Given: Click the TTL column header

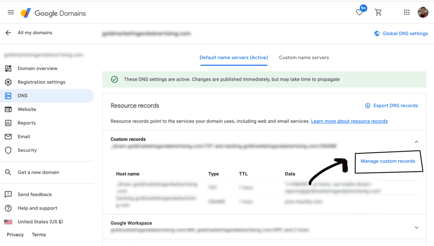Looking at the screenshot, I should 243,174.
